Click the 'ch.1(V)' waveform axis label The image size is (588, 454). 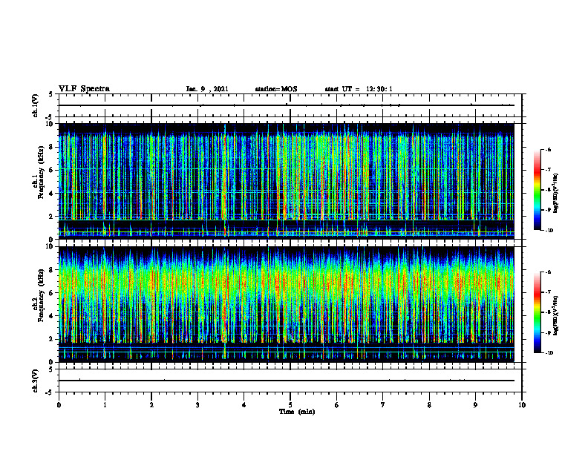[36, 105]
